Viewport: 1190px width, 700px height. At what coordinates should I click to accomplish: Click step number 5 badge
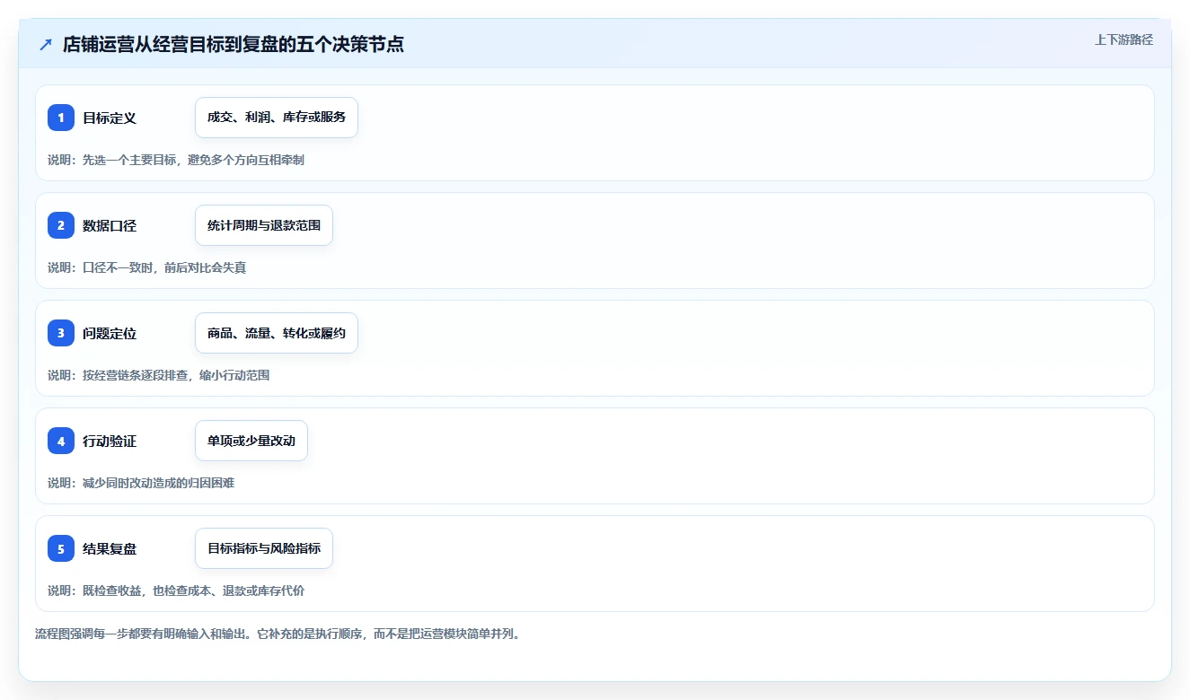(x=61, y=548)
